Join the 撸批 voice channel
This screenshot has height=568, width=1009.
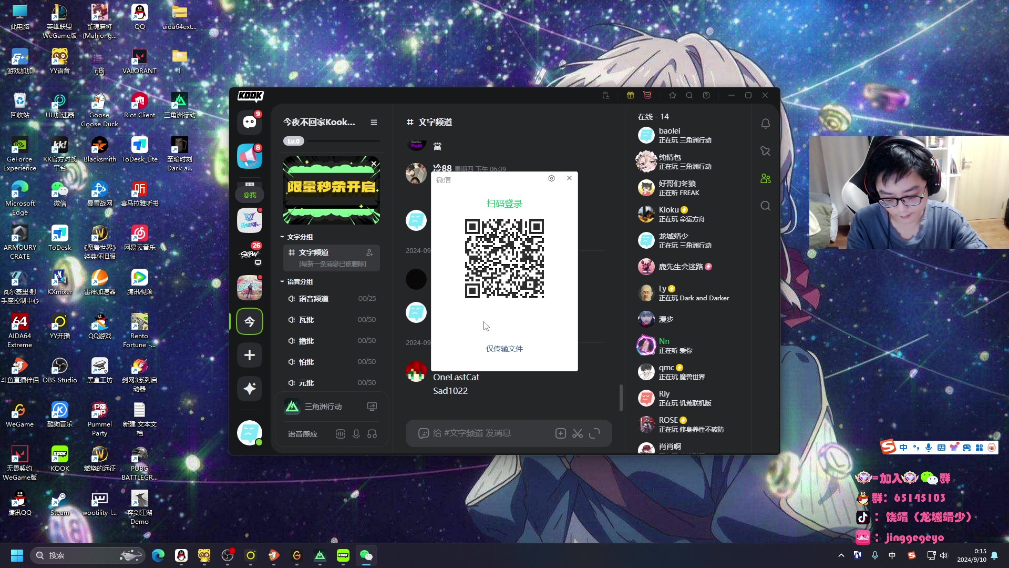click(x=331, y=340)
